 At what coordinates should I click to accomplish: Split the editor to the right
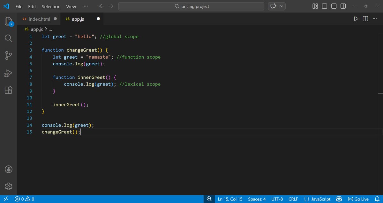click(365, 19)
